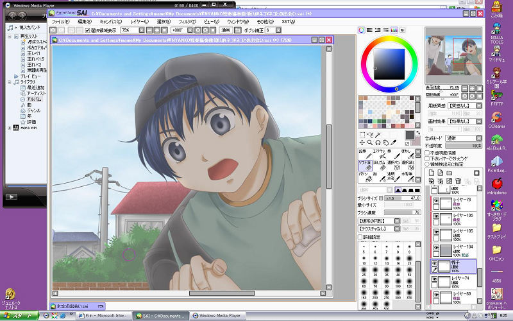Open the フィルタ(T) menu
This screenshot has width=513, height=321.
tap(187, 22)
